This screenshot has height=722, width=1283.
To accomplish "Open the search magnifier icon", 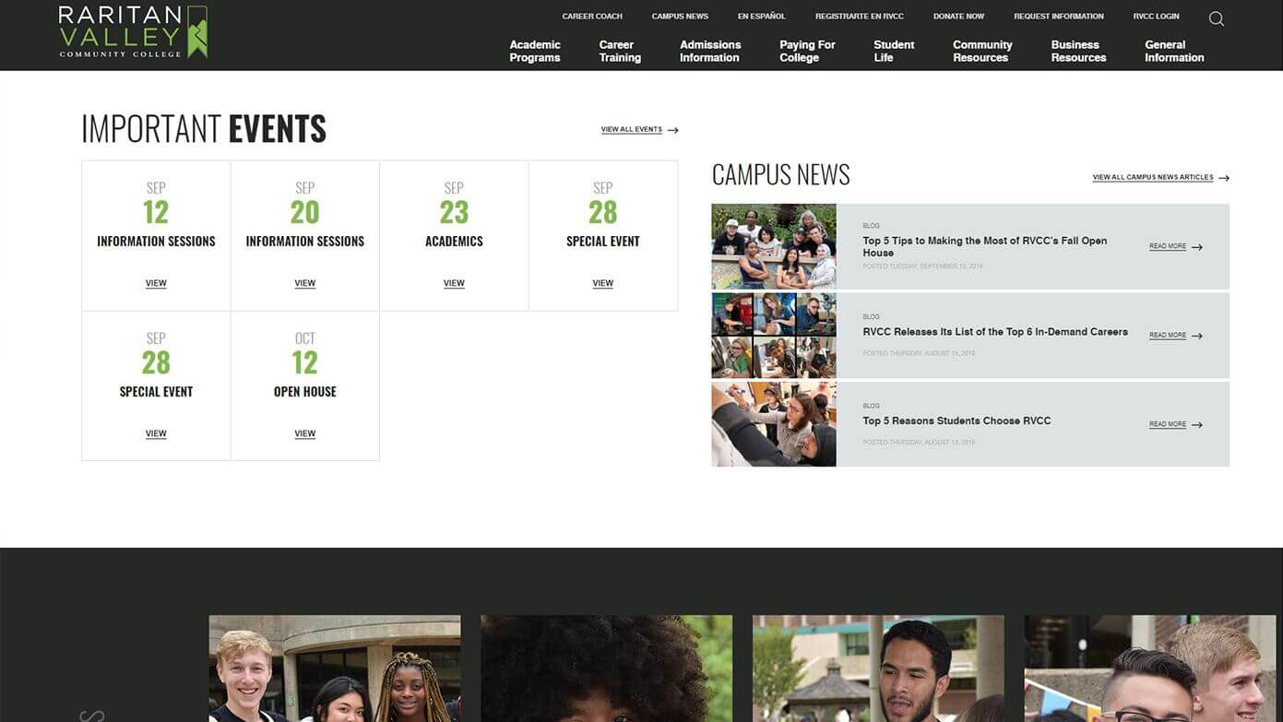I will (x=1217, y=18).
